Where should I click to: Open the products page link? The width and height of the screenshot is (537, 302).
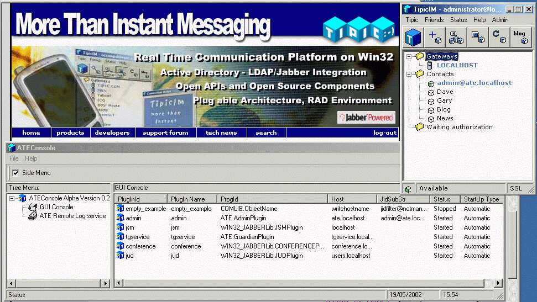[x=70, y=133]
